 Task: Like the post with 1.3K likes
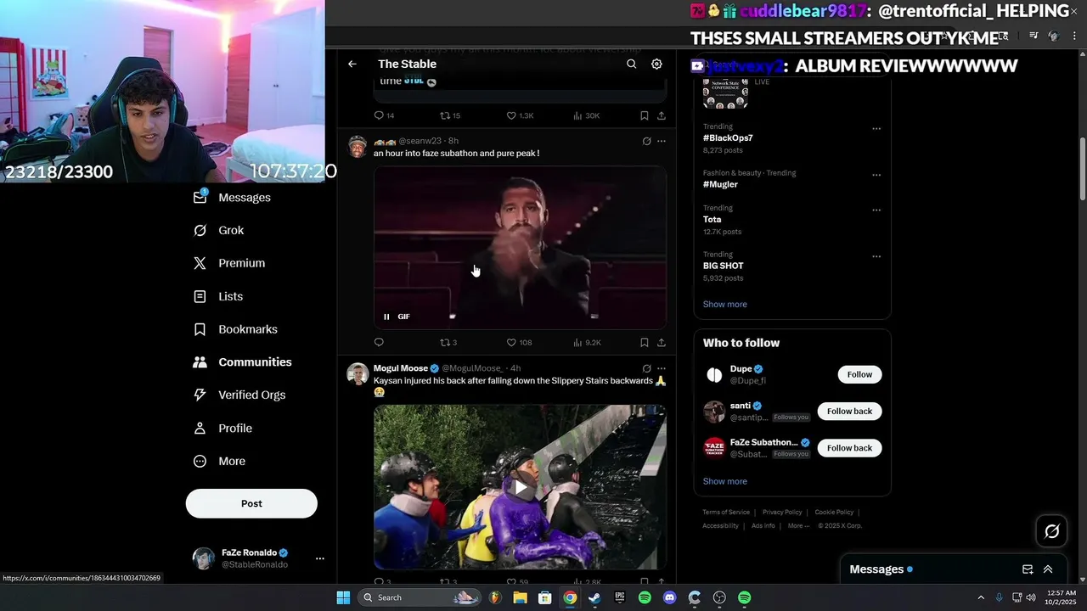(x=519, y=115)
